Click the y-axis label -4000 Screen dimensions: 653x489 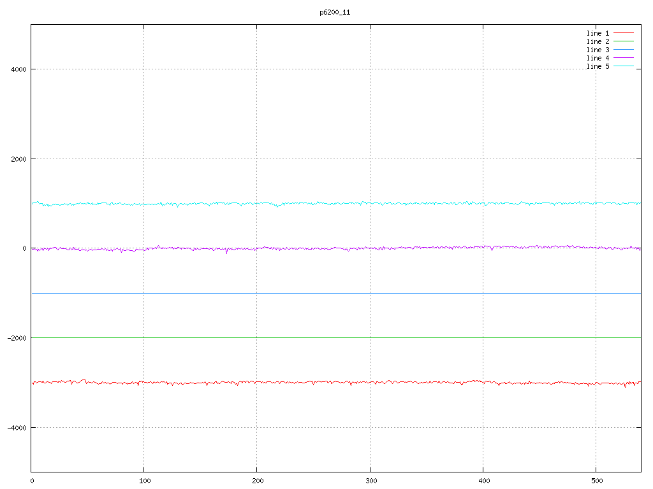[x=17, y=428]
